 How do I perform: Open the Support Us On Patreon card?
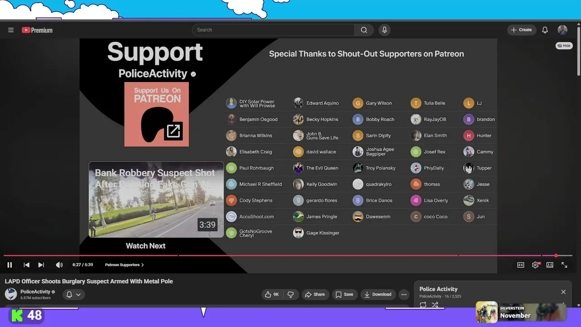tap(157, 114)
